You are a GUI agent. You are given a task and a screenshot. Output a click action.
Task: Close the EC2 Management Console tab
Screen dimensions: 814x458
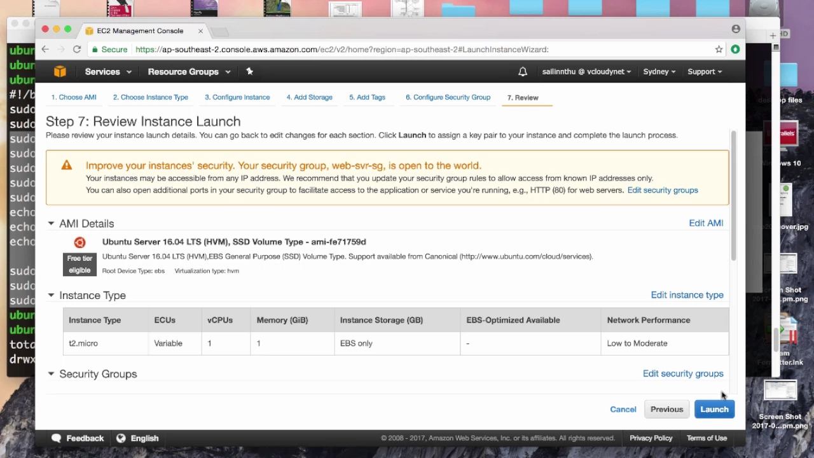pyautogui.click(x=200, y=31)
